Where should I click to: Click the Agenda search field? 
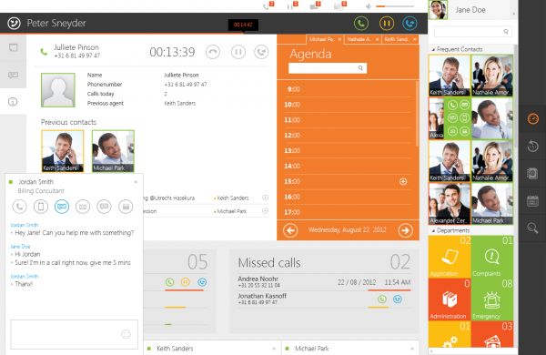tap(328, 68)
